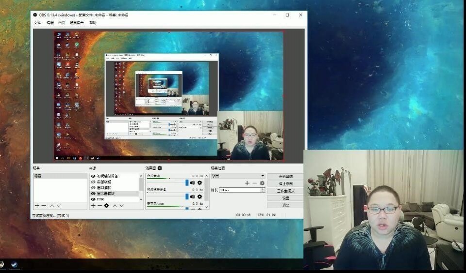Open mixer settings gear beside 混音器 header
This screenshot has width=466, height=273.
(x=160, y=168)
